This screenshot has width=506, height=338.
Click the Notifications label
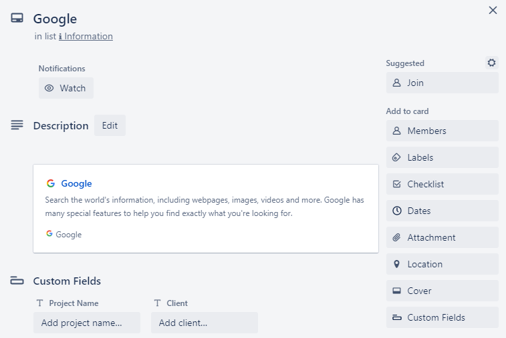click(x=62, y=69)
